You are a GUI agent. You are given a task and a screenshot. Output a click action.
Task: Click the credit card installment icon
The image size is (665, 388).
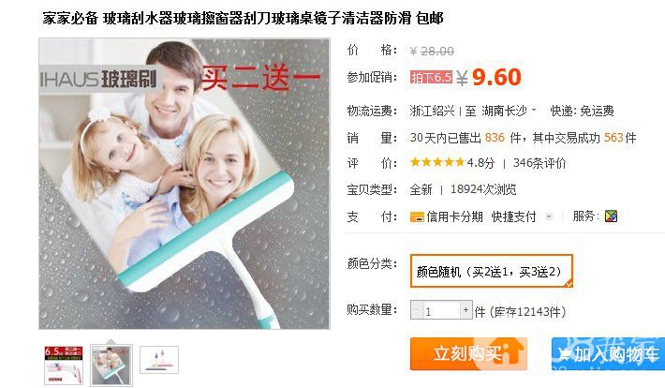[417, 216]
